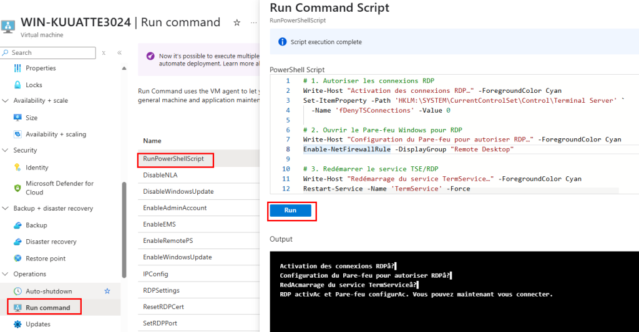Select the EnableEMS command
Viewport: 639px width, 332px height.
(x=159, y=224)
